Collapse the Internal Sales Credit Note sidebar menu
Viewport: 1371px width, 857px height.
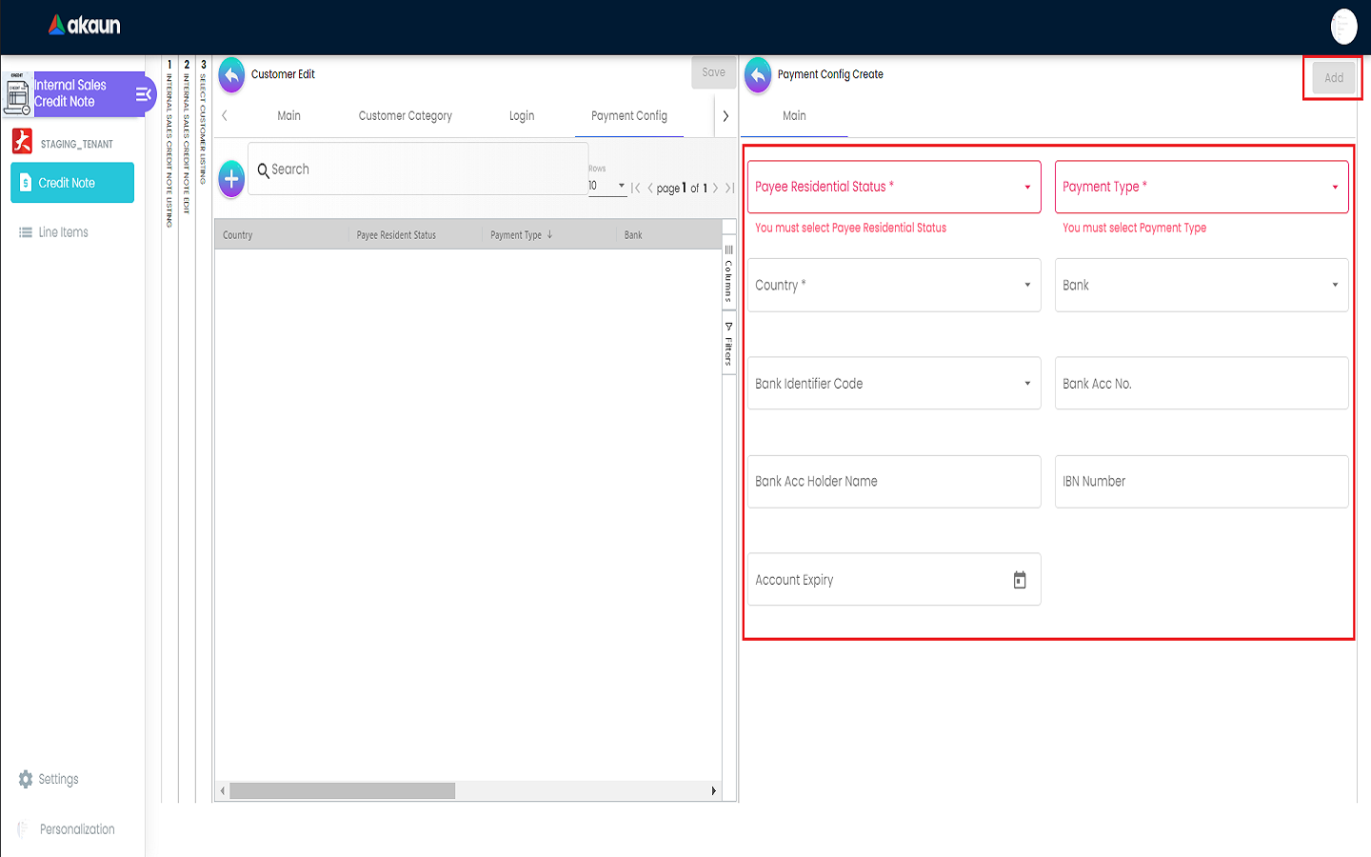(144, 94)
